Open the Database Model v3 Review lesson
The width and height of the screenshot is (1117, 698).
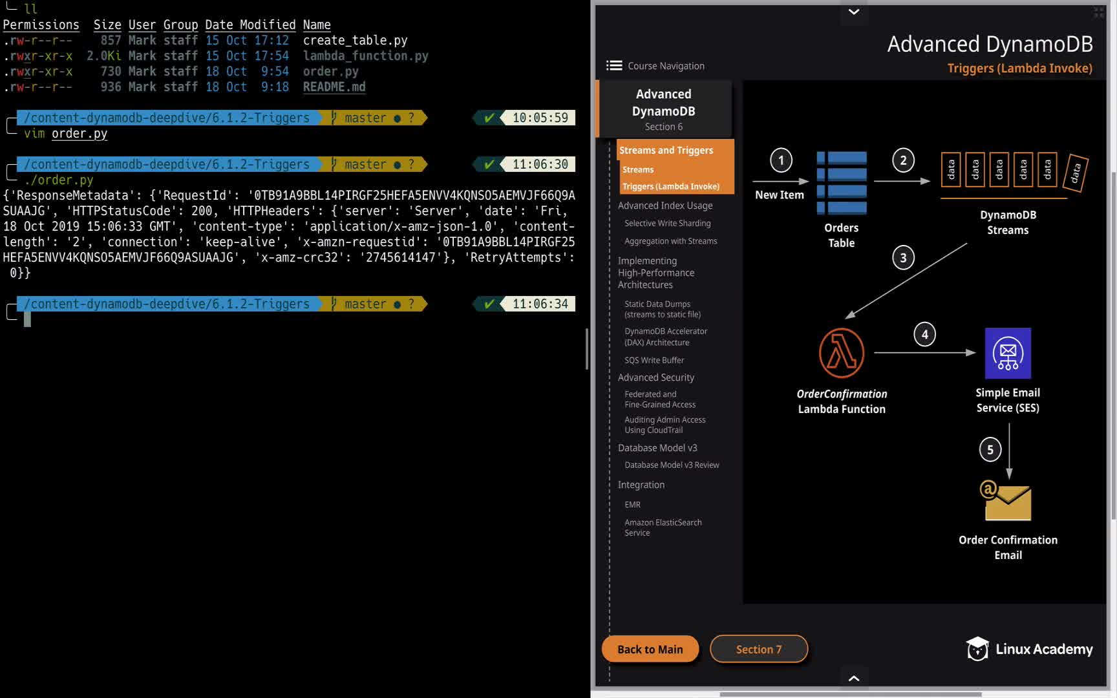pos(672,465)
